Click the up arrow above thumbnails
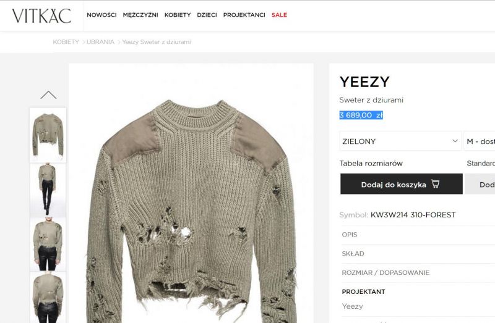Screen dimensions: 495x323 click(x=48, y=95)
